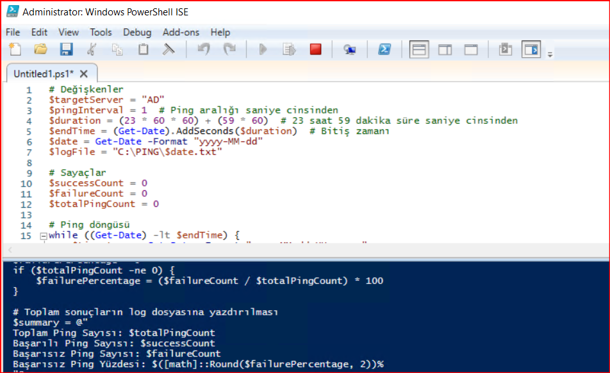
Task: Cut selection with the scissors icon
Action: pyautogui.click(x=92, y=49)
